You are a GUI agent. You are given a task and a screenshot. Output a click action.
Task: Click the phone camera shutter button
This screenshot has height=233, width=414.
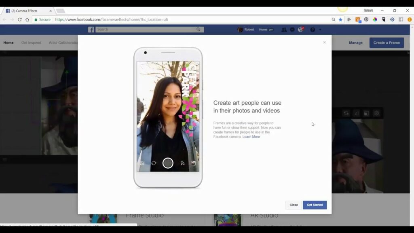(168, 163)
